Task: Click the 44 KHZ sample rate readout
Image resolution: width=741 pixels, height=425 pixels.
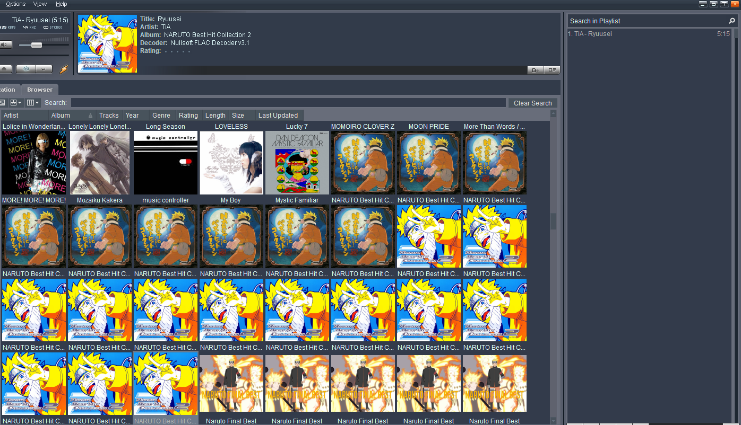Action: click(x=30, y=28)
